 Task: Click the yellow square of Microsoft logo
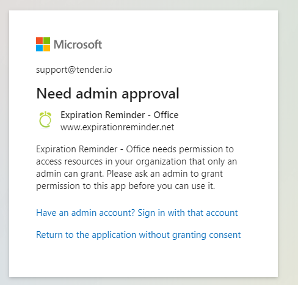[x=46, y=48]
